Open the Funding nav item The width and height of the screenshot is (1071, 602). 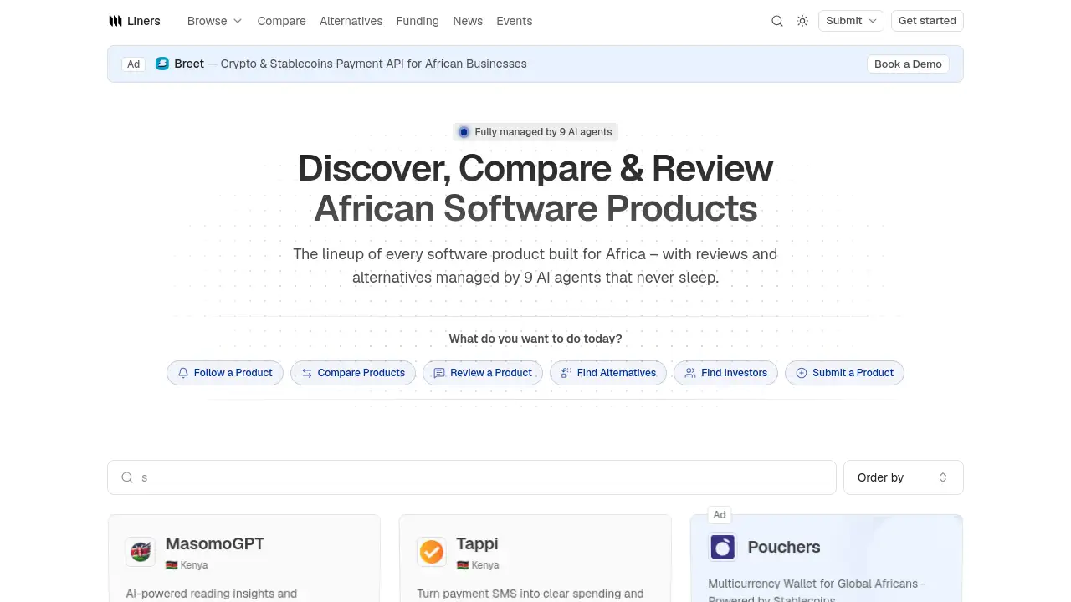(418, 21)
